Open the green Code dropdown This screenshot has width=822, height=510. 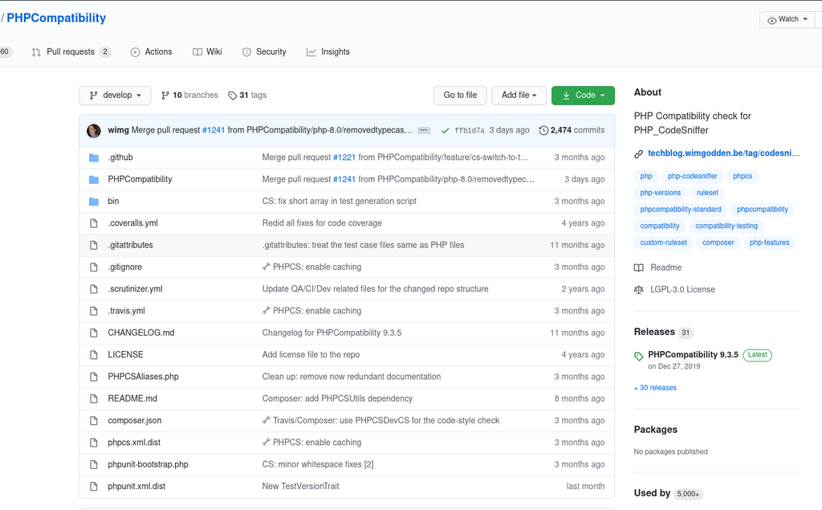pyautogui.click(x=583, y=96)
